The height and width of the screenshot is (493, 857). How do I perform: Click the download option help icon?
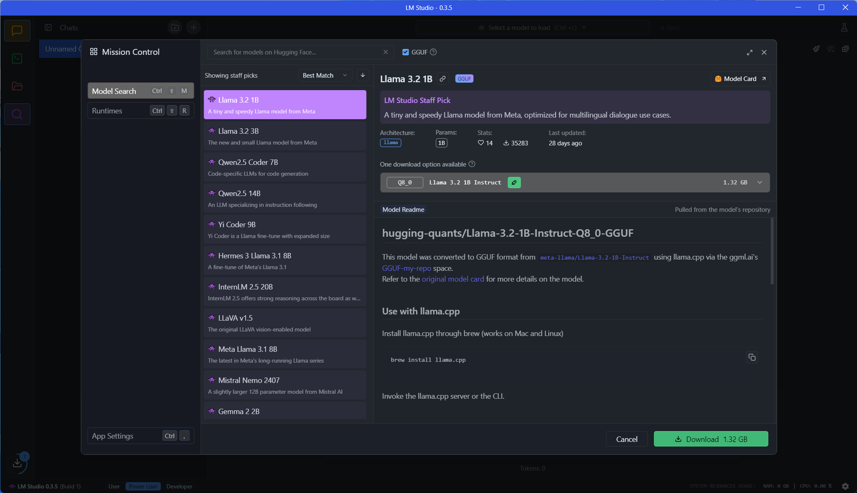[472, 164]
